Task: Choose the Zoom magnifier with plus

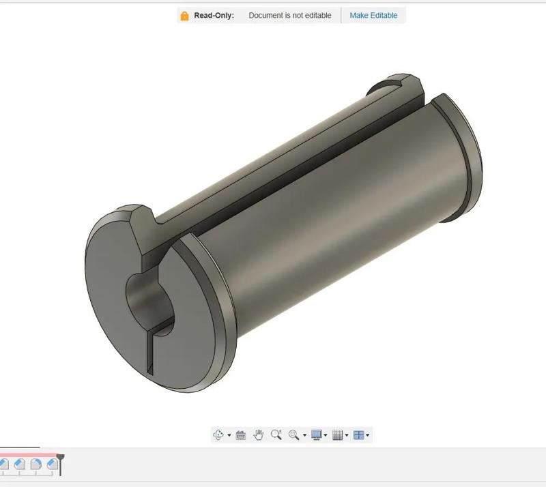Action: tap(276, 434)
